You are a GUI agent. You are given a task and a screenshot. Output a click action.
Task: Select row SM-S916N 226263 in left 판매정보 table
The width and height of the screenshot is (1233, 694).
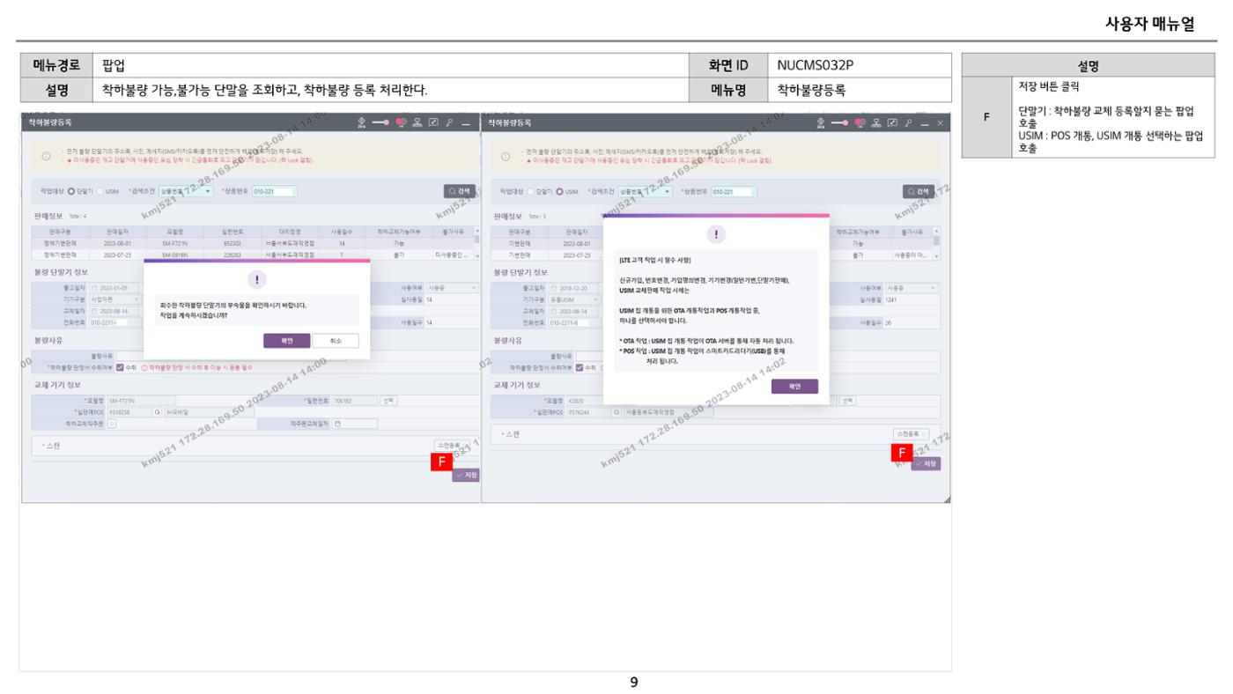(252, 254)
